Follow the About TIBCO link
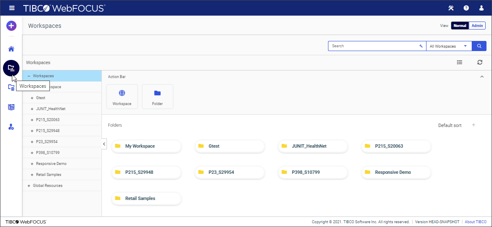The height and width of the screenshot is (227, 492). point(476,222)
